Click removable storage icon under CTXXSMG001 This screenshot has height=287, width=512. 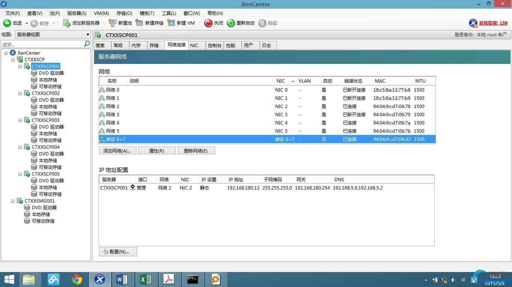27,221
